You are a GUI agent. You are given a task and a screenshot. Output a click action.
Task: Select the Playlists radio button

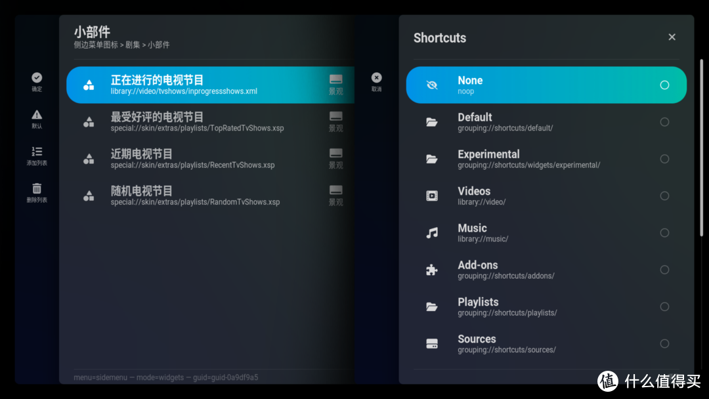(664, 307)
